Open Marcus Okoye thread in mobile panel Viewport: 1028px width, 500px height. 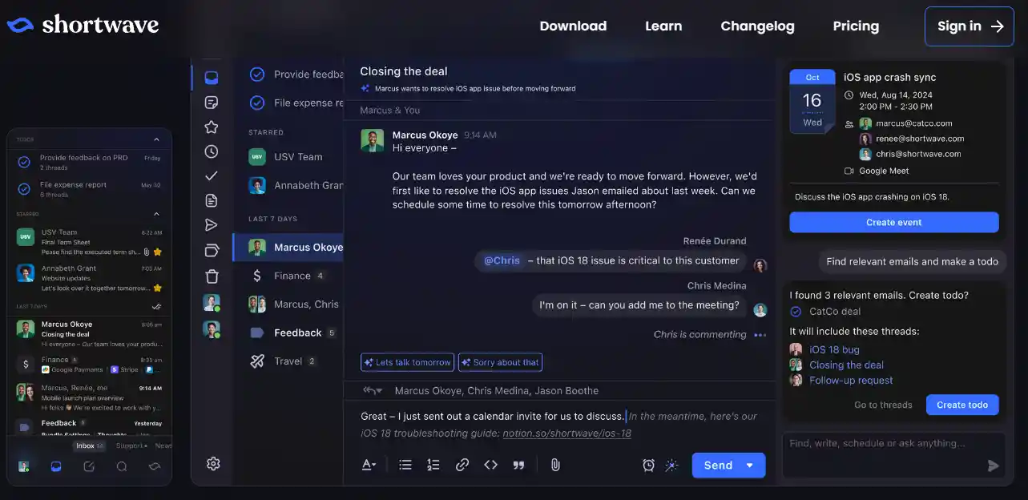pos(89,333)
